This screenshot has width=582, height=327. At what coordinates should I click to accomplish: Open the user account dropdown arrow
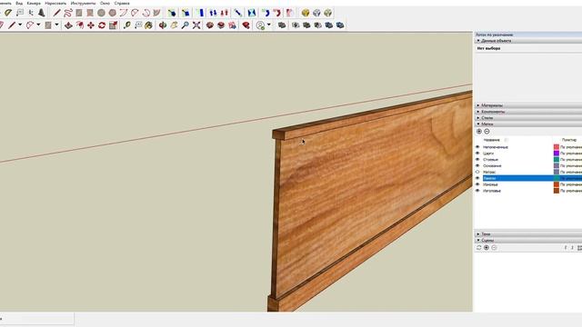[269, 25]
